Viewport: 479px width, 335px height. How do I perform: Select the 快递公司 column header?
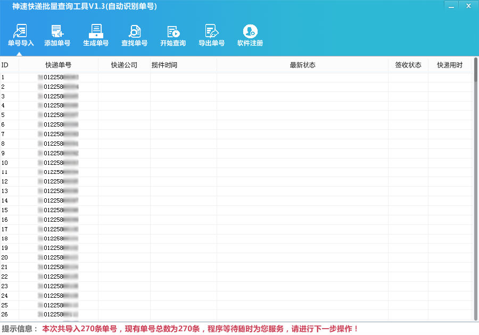[124, 65]
